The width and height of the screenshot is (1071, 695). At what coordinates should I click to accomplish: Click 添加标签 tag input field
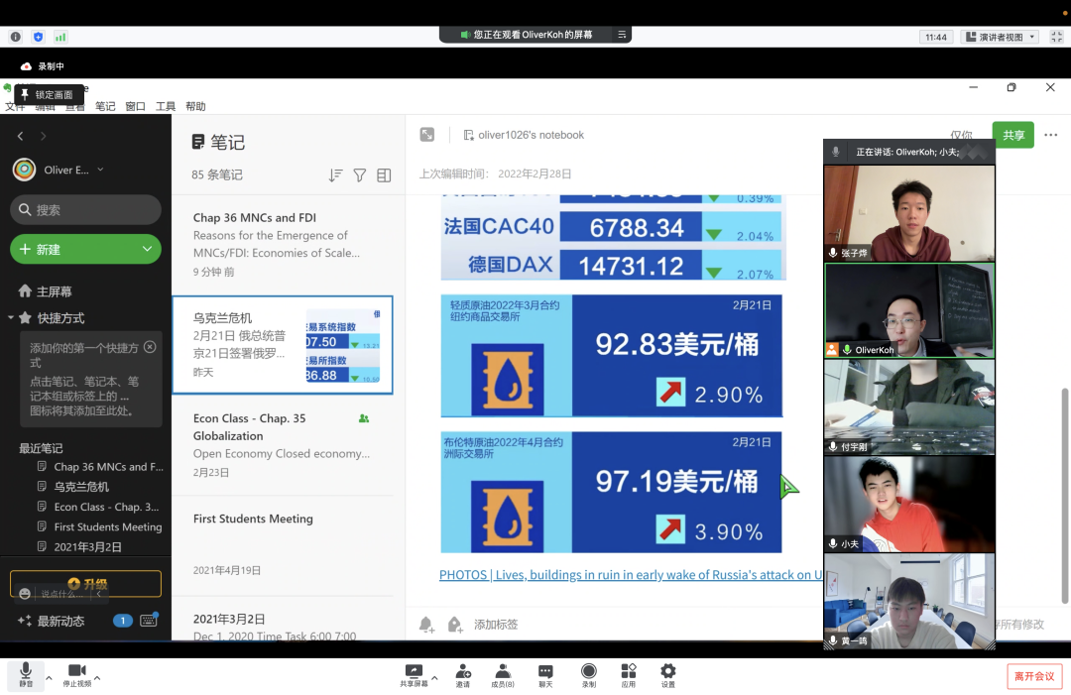tap(496, 624)
